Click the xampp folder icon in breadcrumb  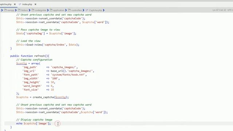point(5,10)
